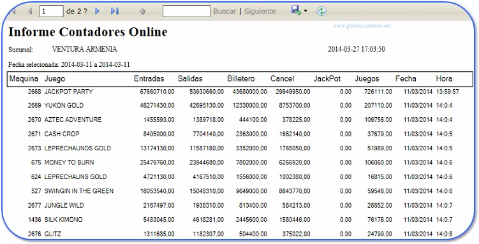Click machine number 2668
This screenshot has height=244, width=479.
(34, 92)
